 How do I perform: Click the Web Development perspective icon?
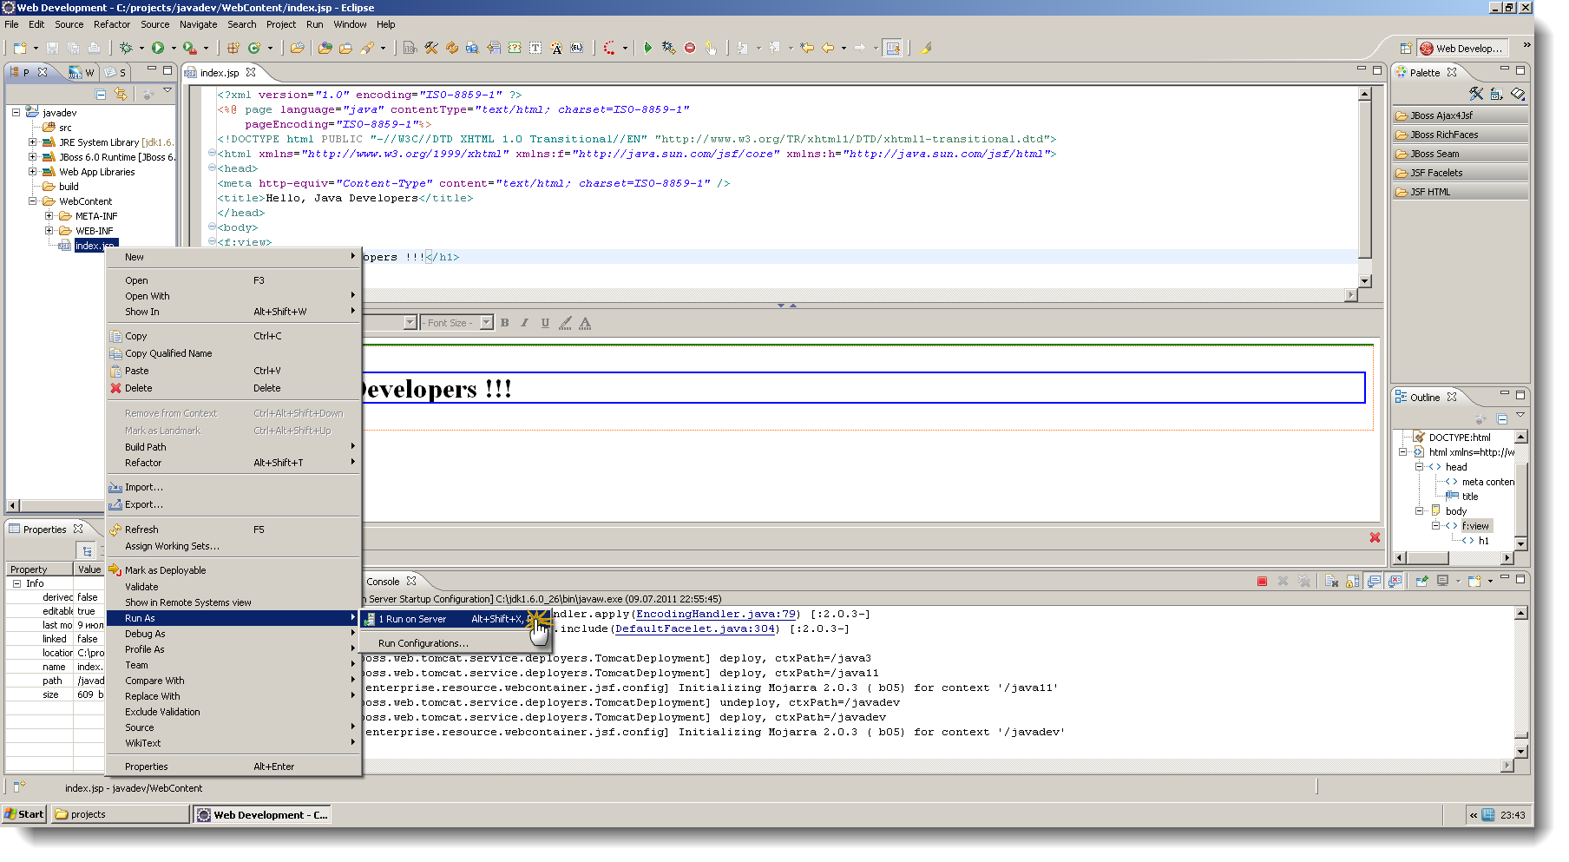(x=1426, y=48)
